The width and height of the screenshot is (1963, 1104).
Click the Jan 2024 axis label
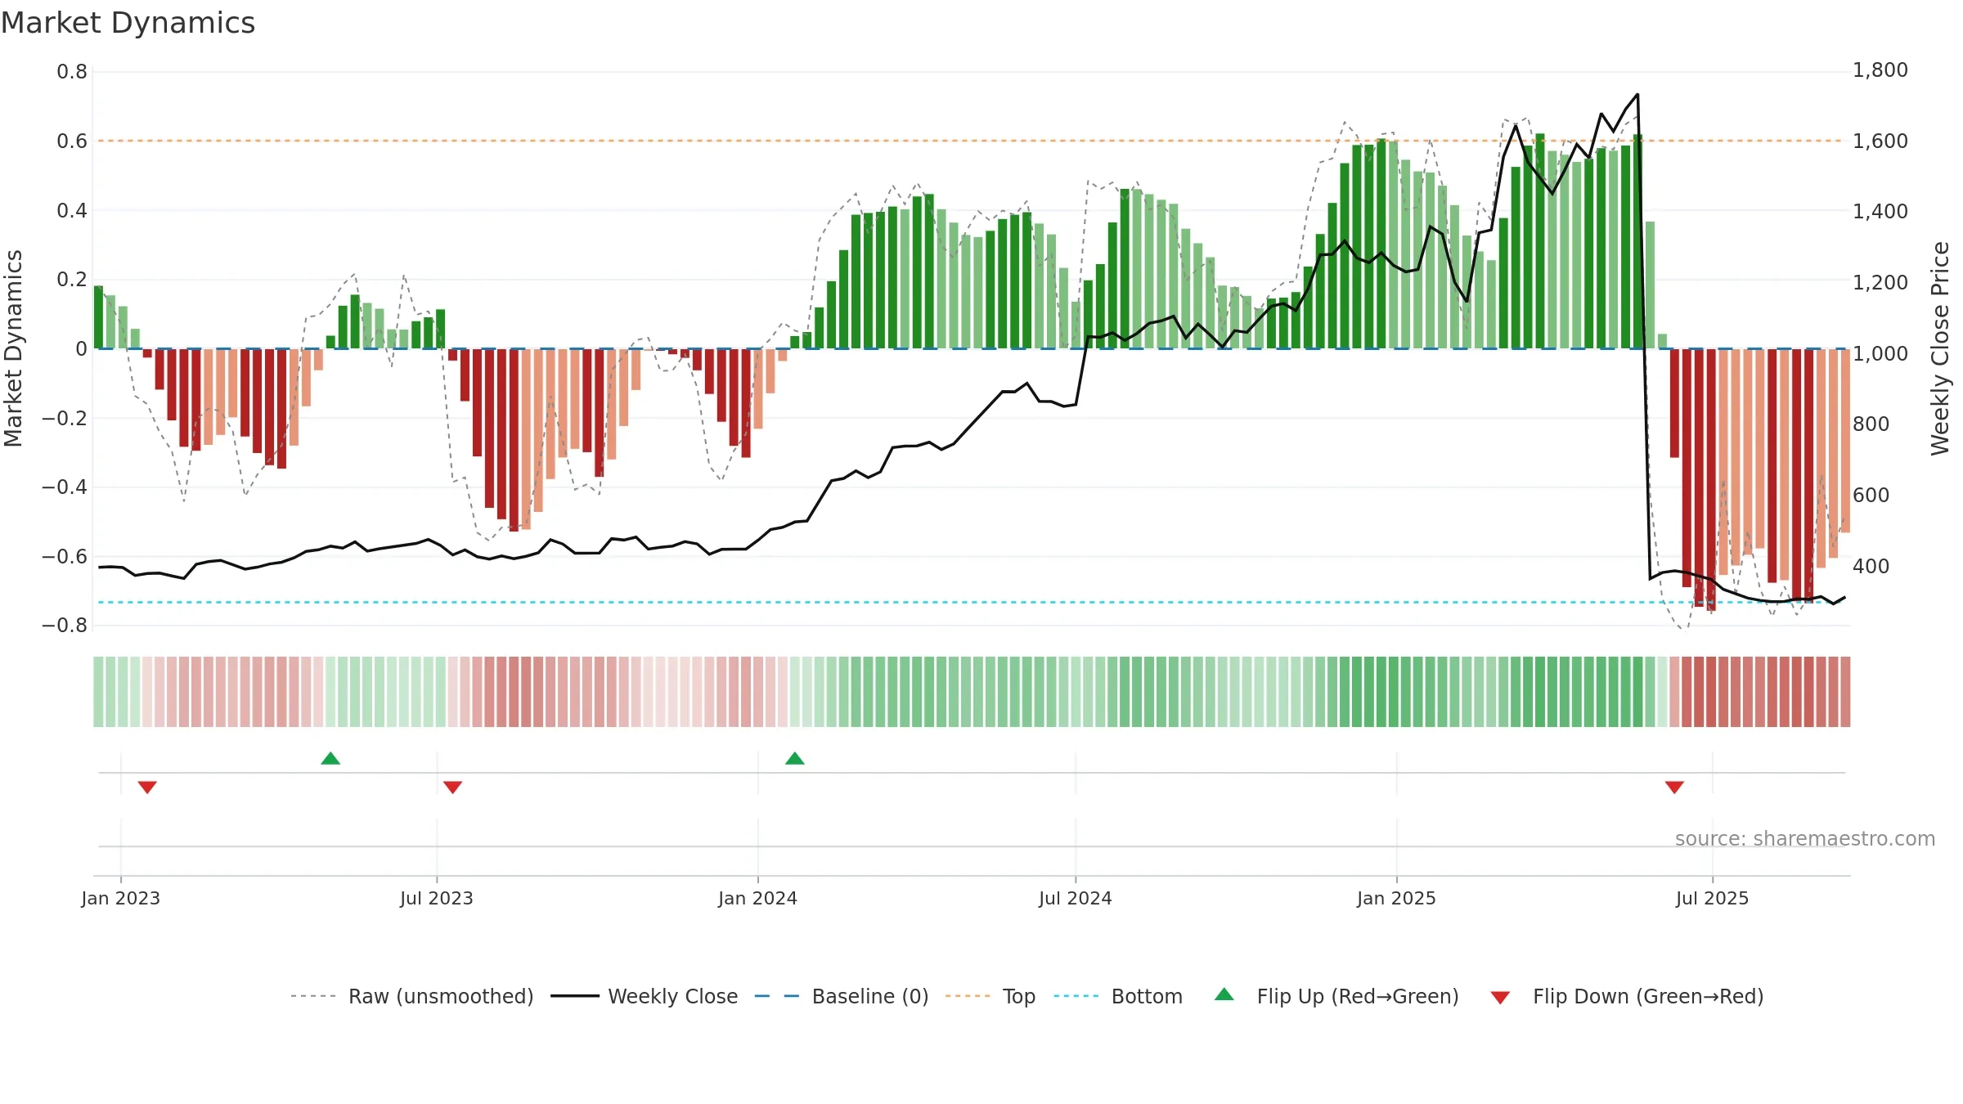(x=758, y=898)
